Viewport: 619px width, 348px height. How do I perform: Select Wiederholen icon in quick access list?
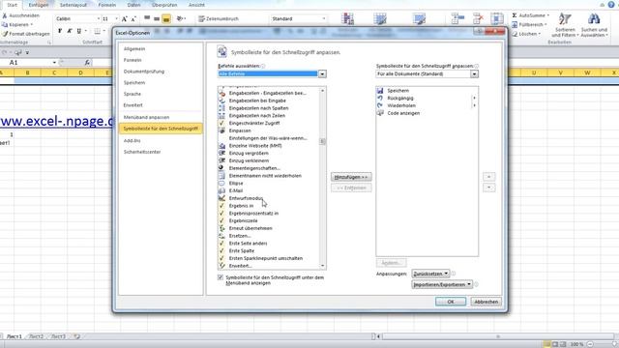[380, 105]
